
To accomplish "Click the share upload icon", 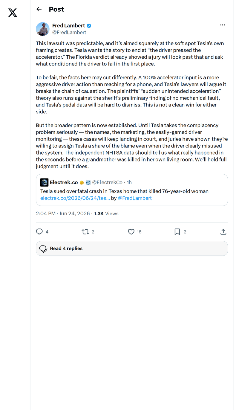I will point(223,232).
